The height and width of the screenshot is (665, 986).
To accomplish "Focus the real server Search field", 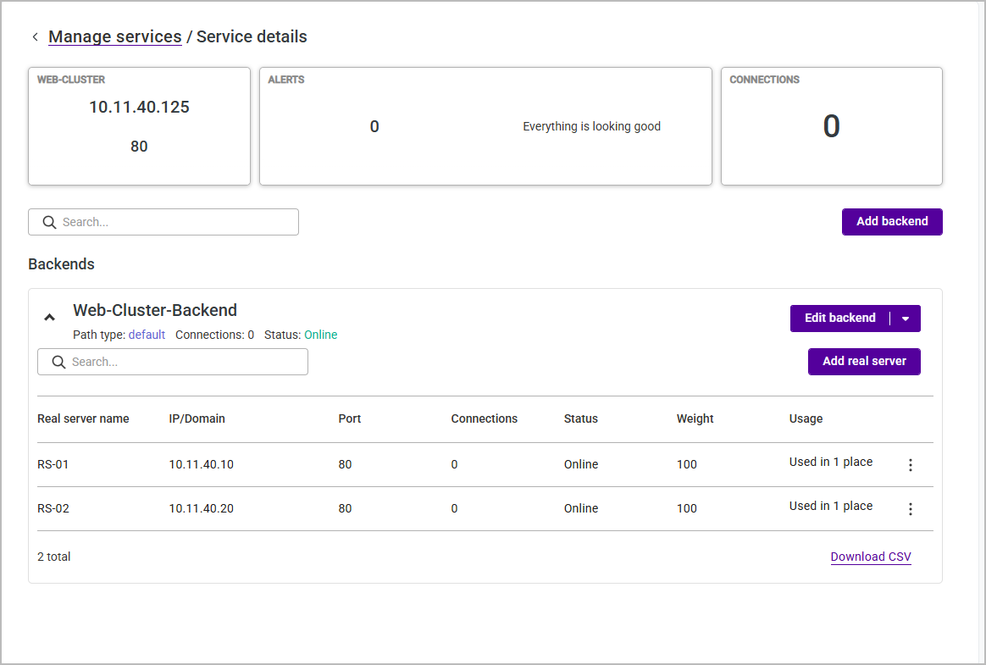I will pyautogui.click(x=173, y=362).
